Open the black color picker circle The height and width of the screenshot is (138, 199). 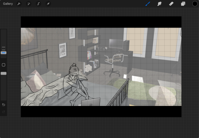[x=195, y=4]
